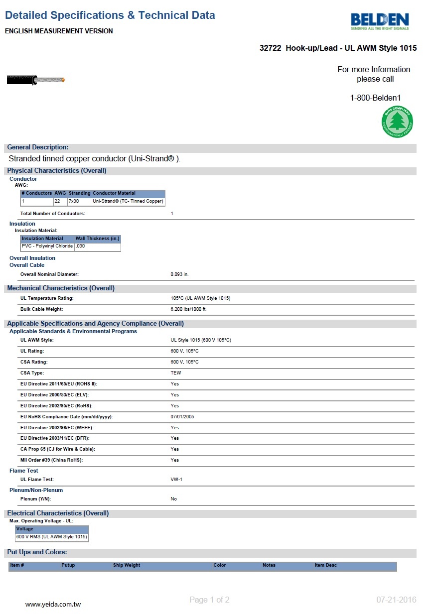Click the 'UL Rating:' label
Image resolution: width=429 pixels, height=616 pixels.
[32, 351]
